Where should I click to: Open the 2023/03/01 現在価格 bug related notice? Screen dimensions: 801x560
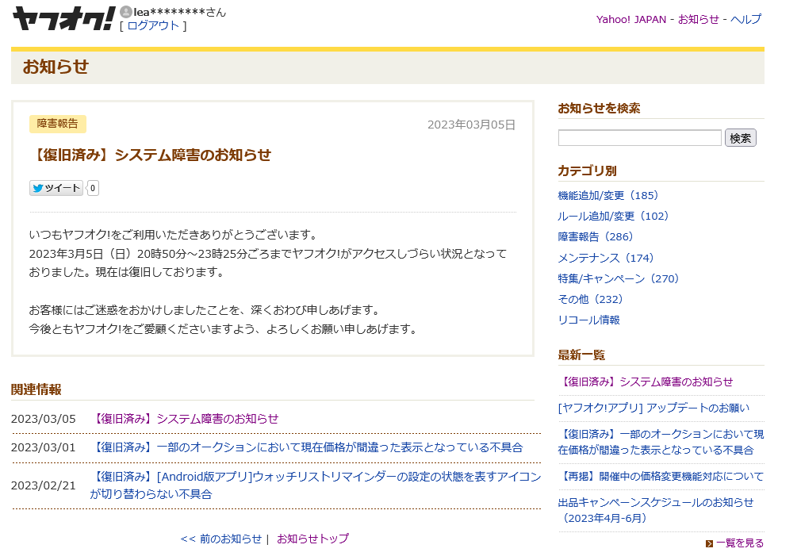point(306,447)
